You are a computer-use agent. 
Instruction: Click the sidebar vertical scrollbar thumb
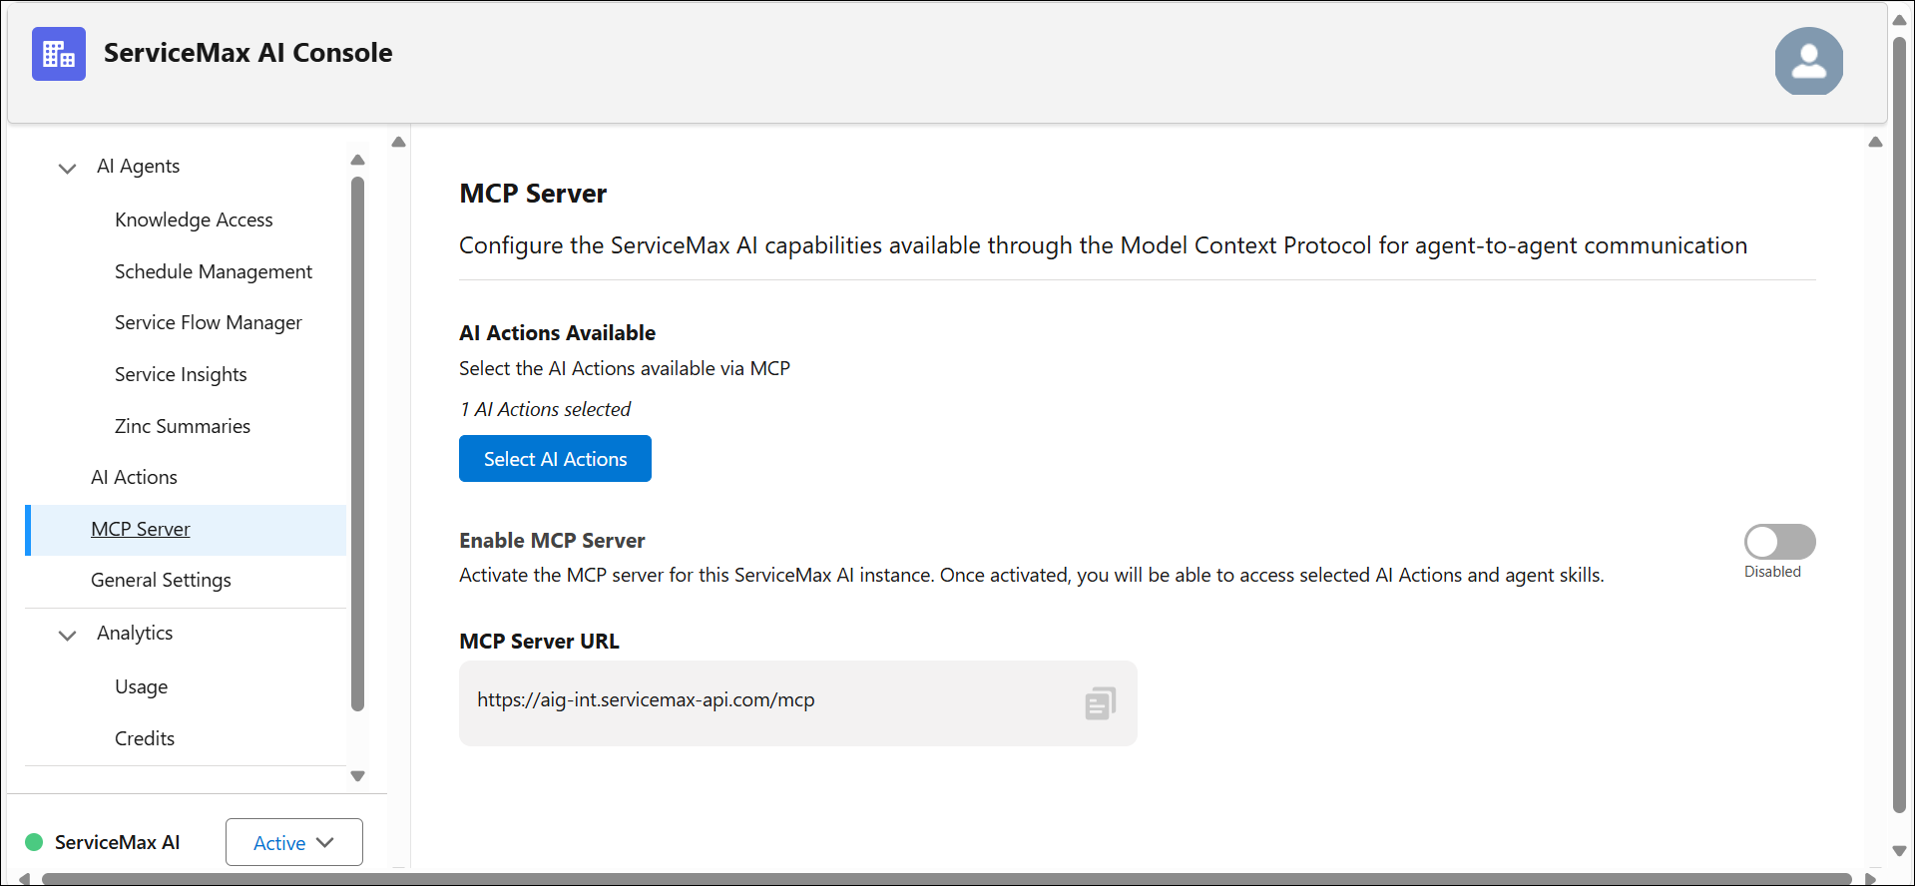click(358, 444)
